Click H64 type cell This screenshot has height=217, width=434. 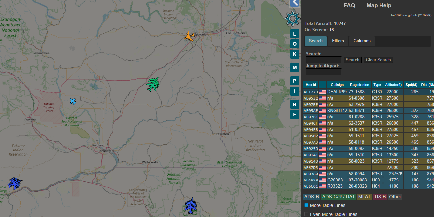point(377,186)
